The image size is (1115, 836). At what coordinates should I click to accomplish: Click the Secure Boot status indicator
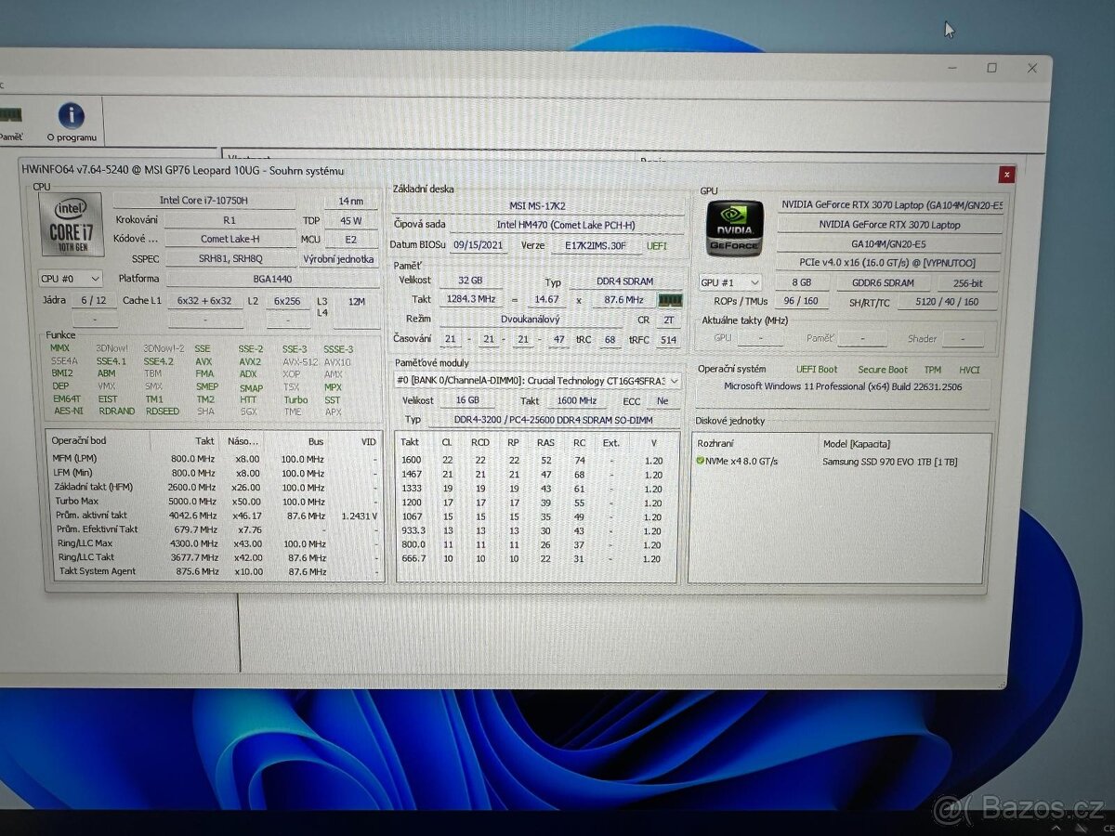click(x=882, y=369)
